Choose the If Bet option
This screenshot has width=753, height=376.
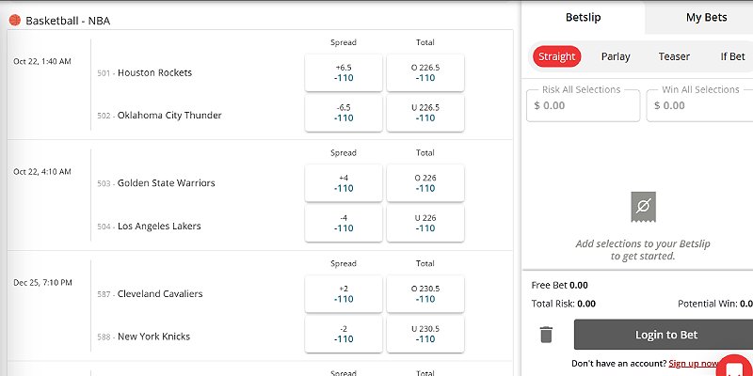click(732, 56)
